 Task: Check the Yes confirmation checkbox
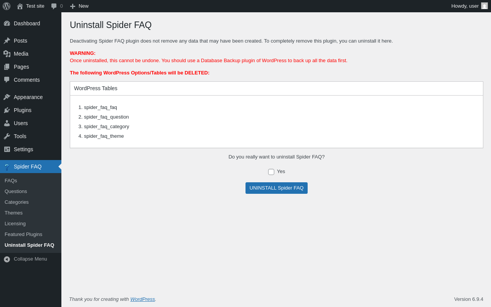click(271, 172)
